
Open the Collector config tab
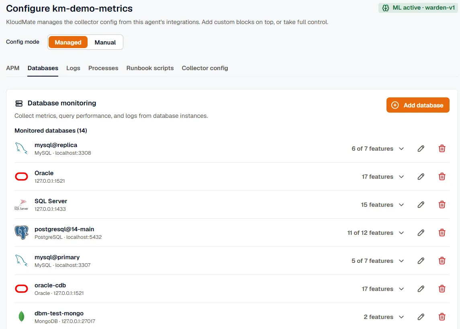coord(205,68)
